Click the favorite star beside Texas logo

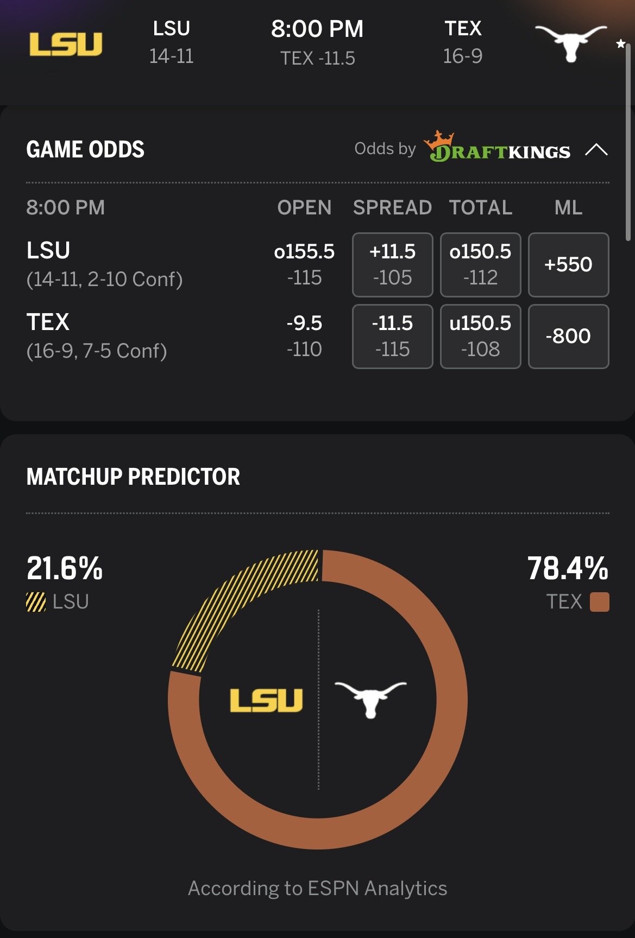(x=620, y=44)
